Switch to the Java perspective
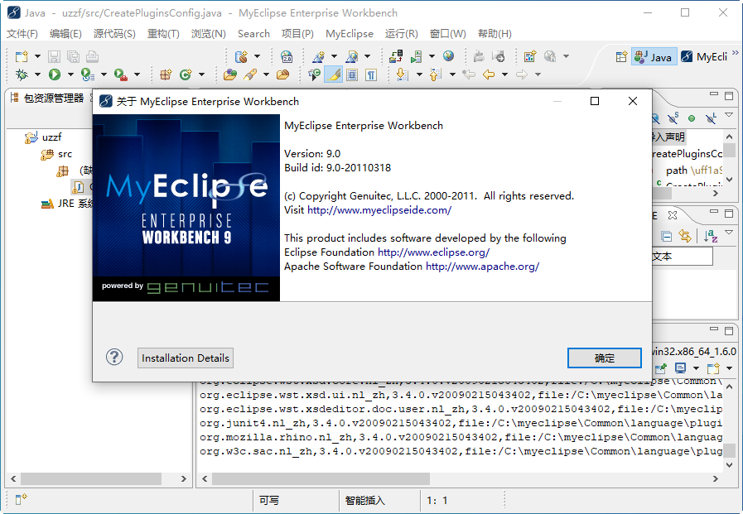The image size is (743, 514). pyautogui.click(x=653, y=57)
